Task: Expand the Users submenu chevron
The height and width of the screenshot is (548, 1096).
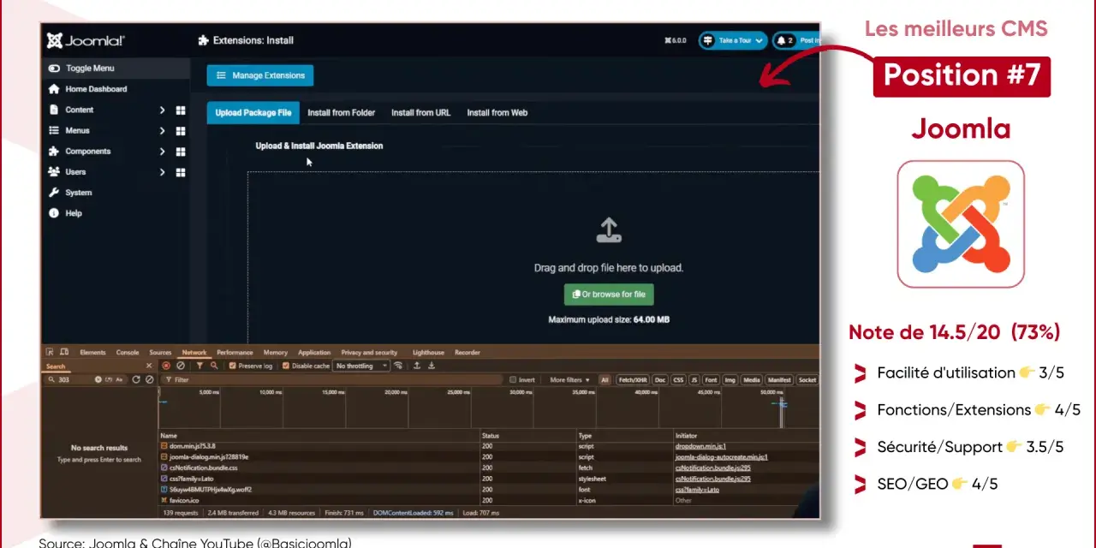Action: pyautogui.click(x=162, y=172)
